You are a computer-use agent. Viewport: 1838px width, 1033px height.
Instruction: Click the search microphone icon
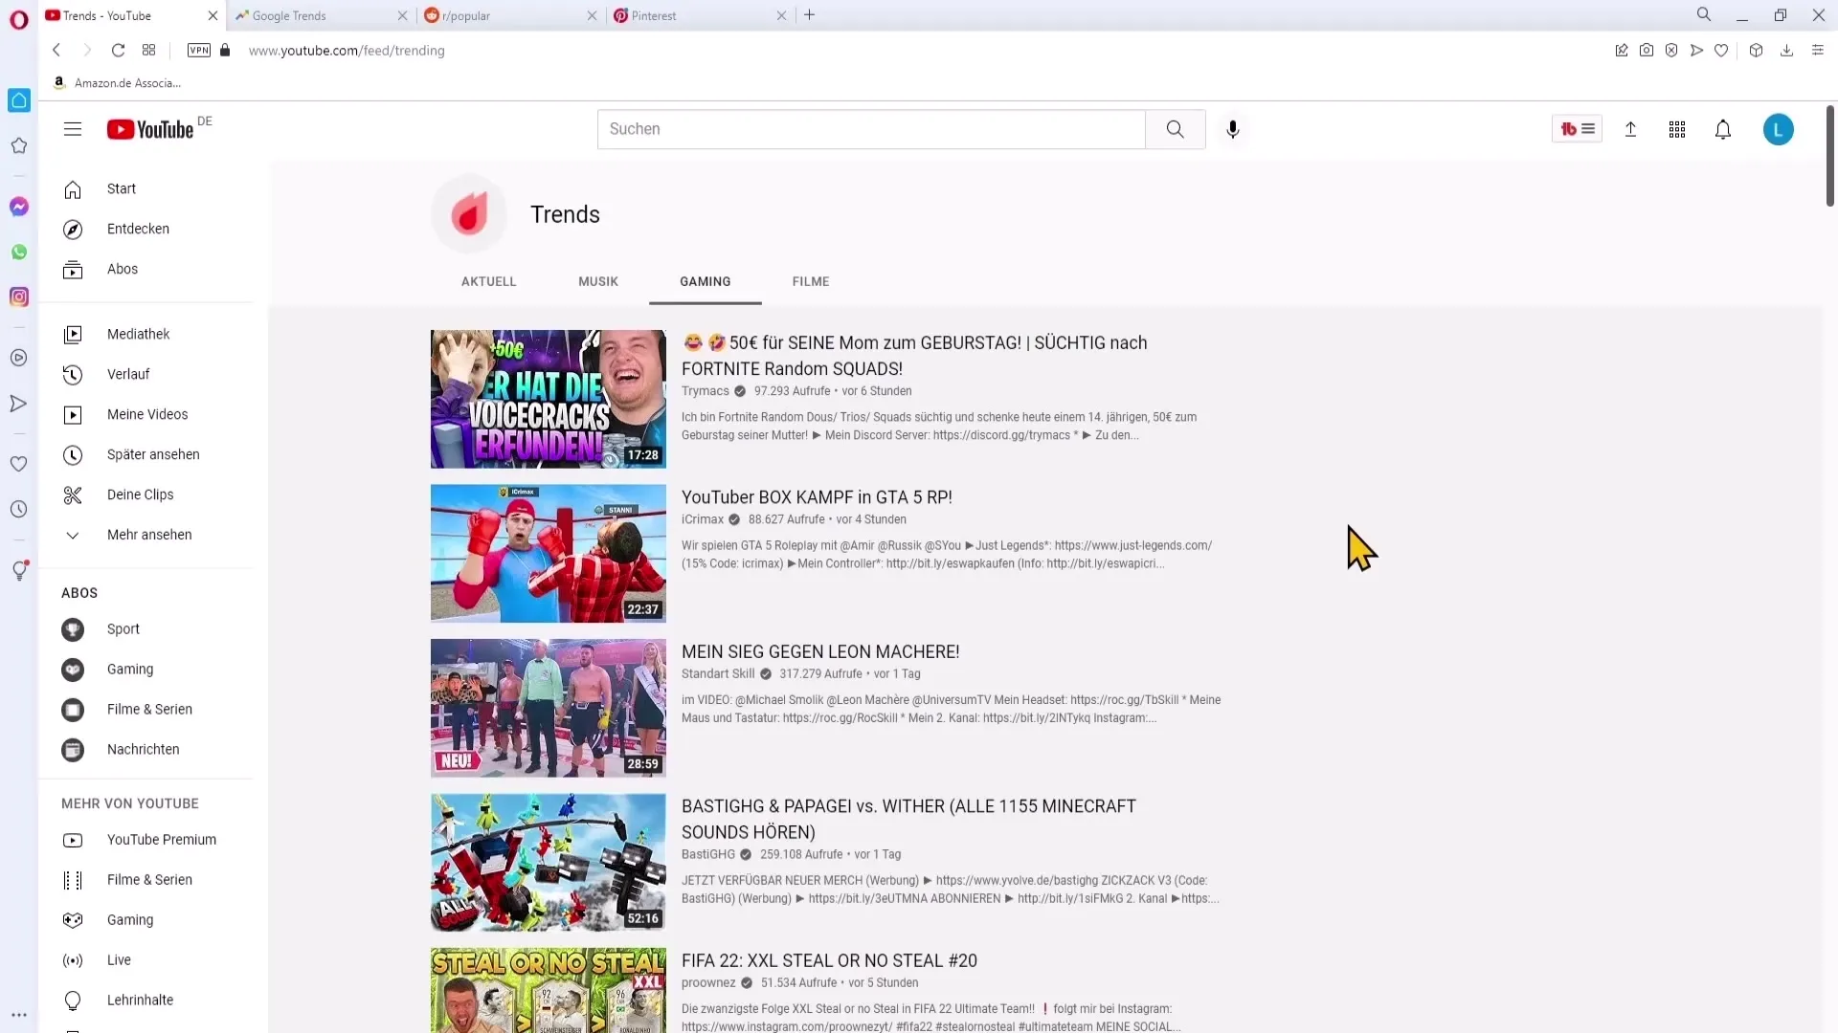tap(1233, 129)
